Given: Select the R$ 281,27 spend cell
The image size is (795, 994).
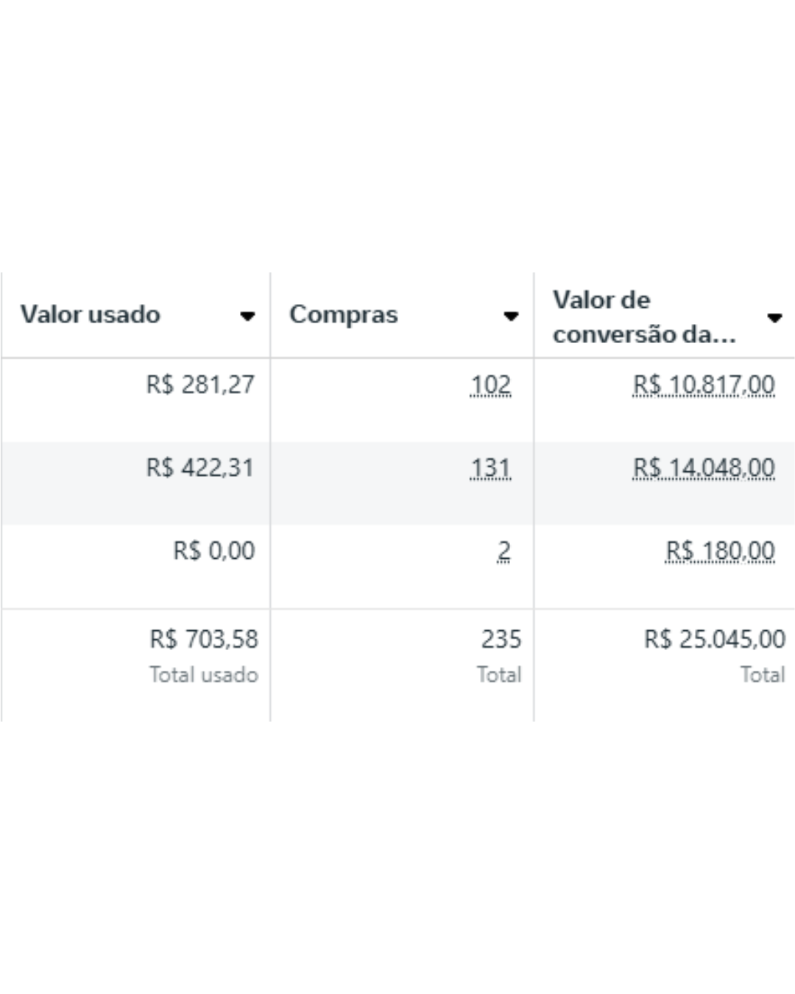Looking at the screenshot, I should (200, 384).
